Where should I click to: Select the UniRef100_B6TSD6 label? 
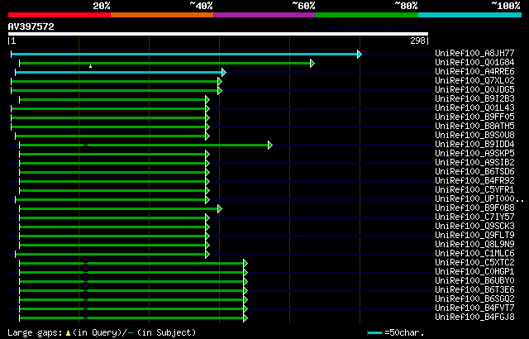[x=474, y=172]
